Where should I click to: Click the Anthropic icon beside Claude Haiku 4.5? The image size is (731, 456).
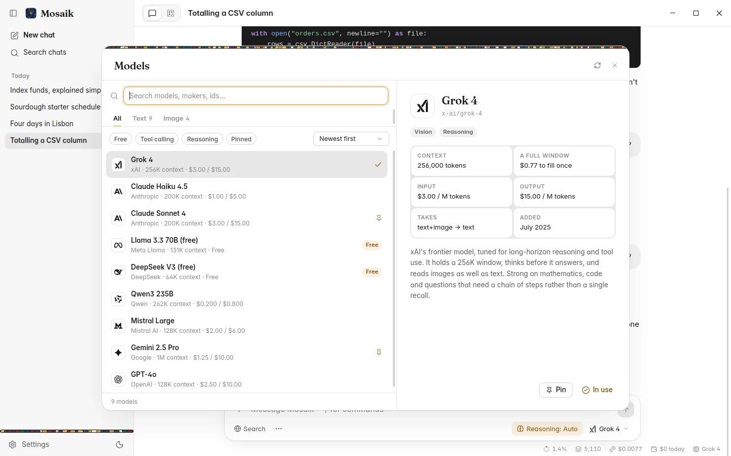point(118,192)
